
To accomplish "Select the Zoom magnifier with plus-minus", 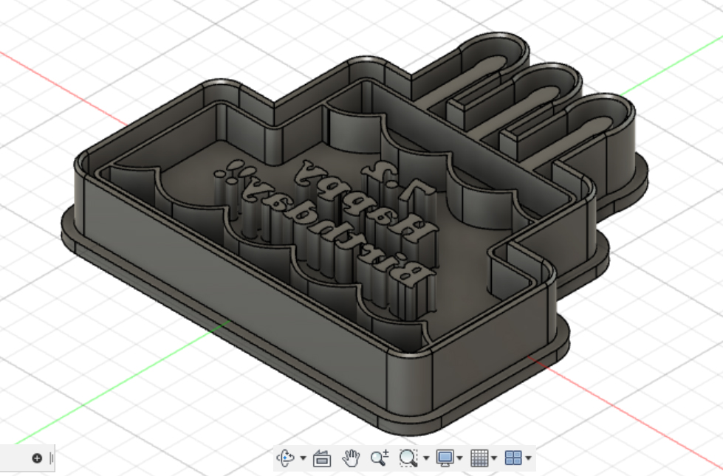I will point(380,458).
